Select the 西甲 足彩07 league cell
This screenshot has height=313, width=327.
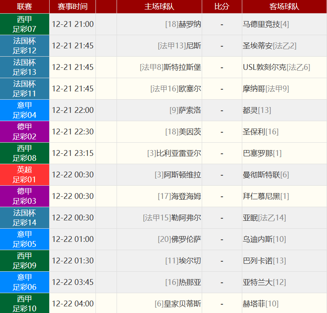coord(24,24)
